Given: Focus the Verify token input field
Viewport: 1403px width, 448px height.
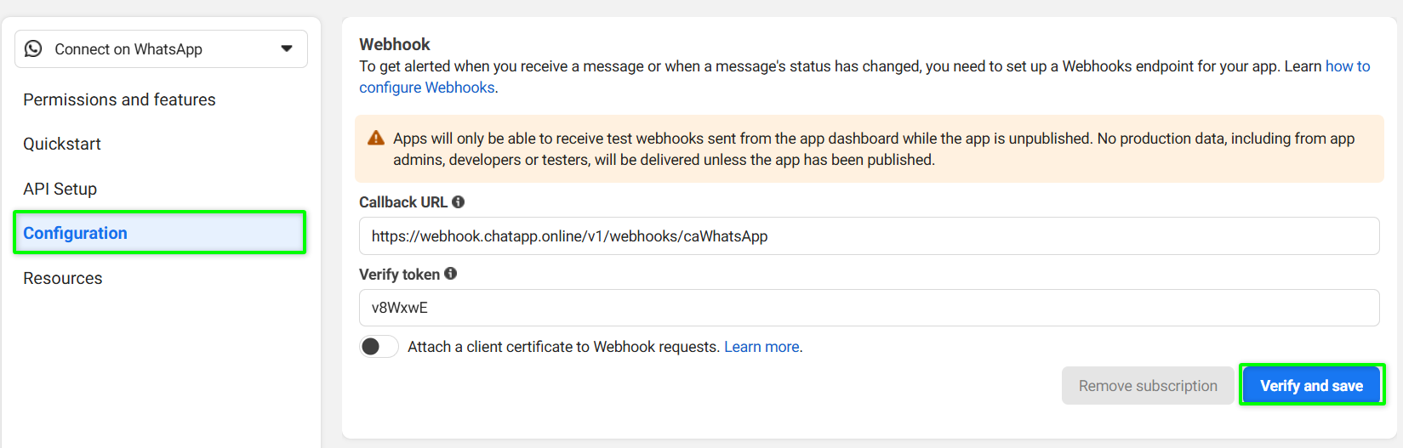Looking at the screenshot, I should point(868,308).
